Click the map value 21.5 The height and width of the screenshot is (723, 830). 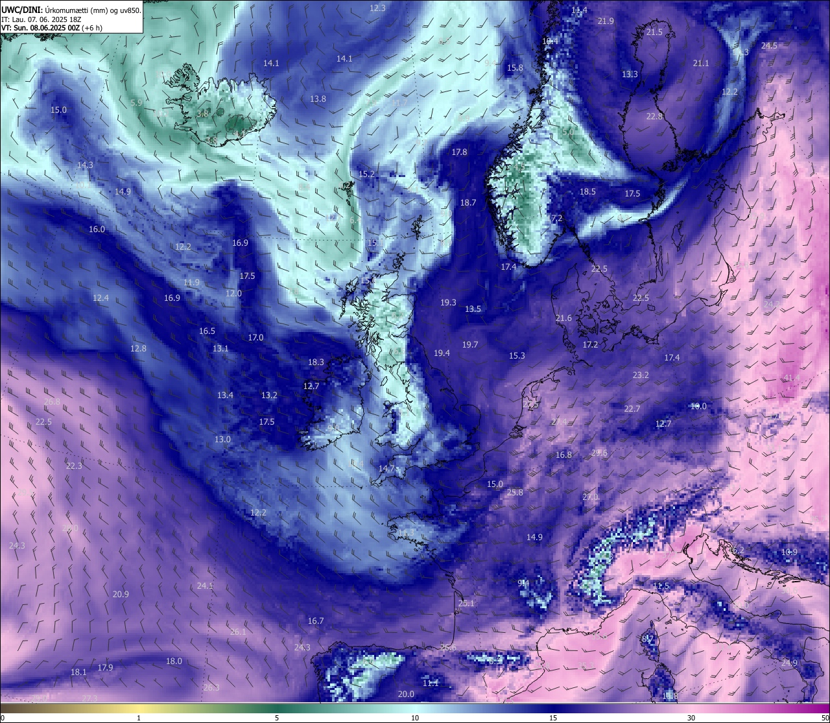(x=654, y=32)
